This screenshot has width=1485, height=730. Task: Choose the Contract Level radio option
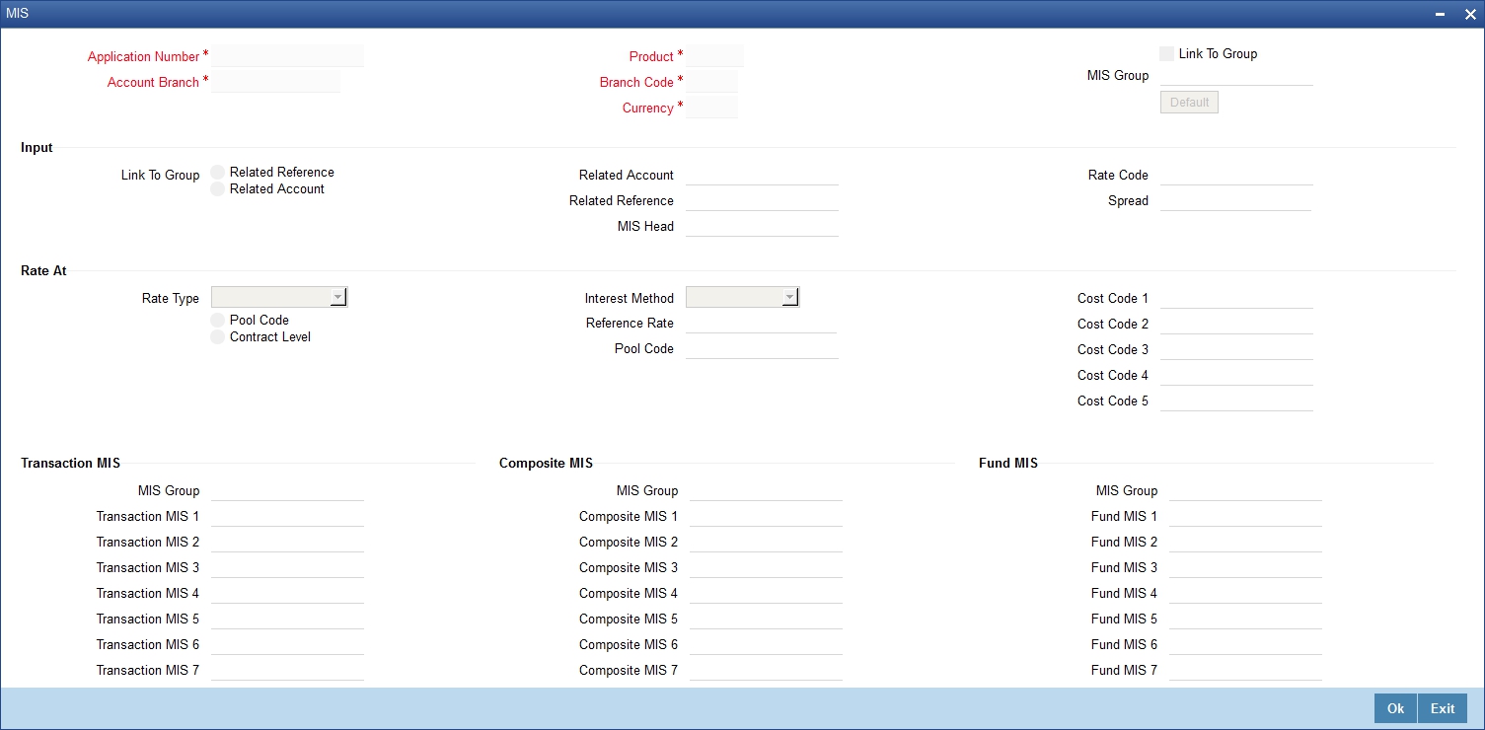218,336
